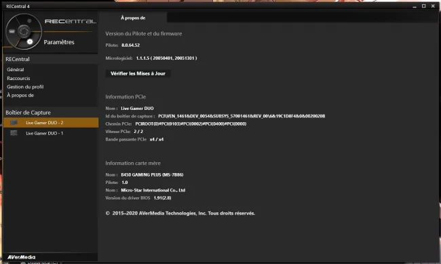Image resolution: width=441 pixels, height=264 pixels.
Task: Click the RECentral section header in the sidebar
Action: point(18,59)
